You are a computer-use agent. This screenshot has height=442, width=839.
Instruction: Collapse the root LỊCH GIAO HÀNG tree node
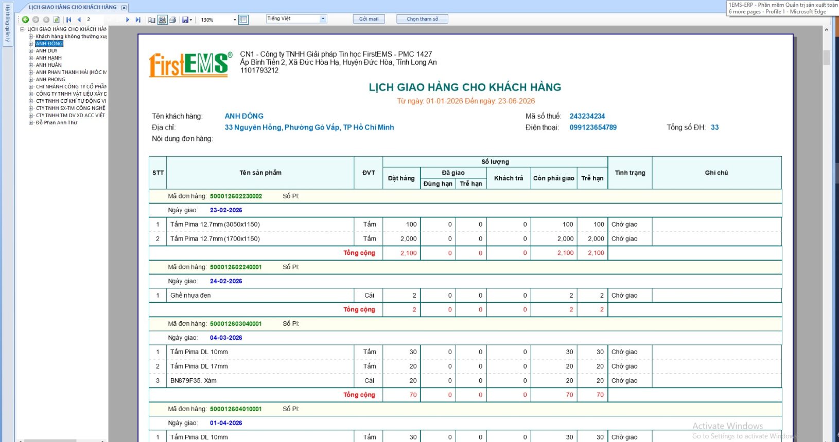23,29
